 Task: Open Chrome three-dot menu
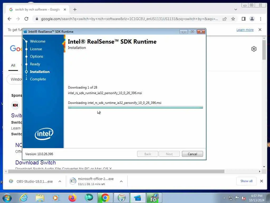(x=261, y=19)
